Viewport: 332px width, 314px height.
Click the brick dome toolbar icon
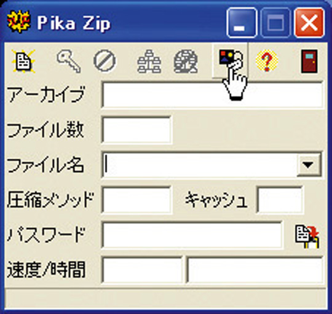(x=186, y=61)
